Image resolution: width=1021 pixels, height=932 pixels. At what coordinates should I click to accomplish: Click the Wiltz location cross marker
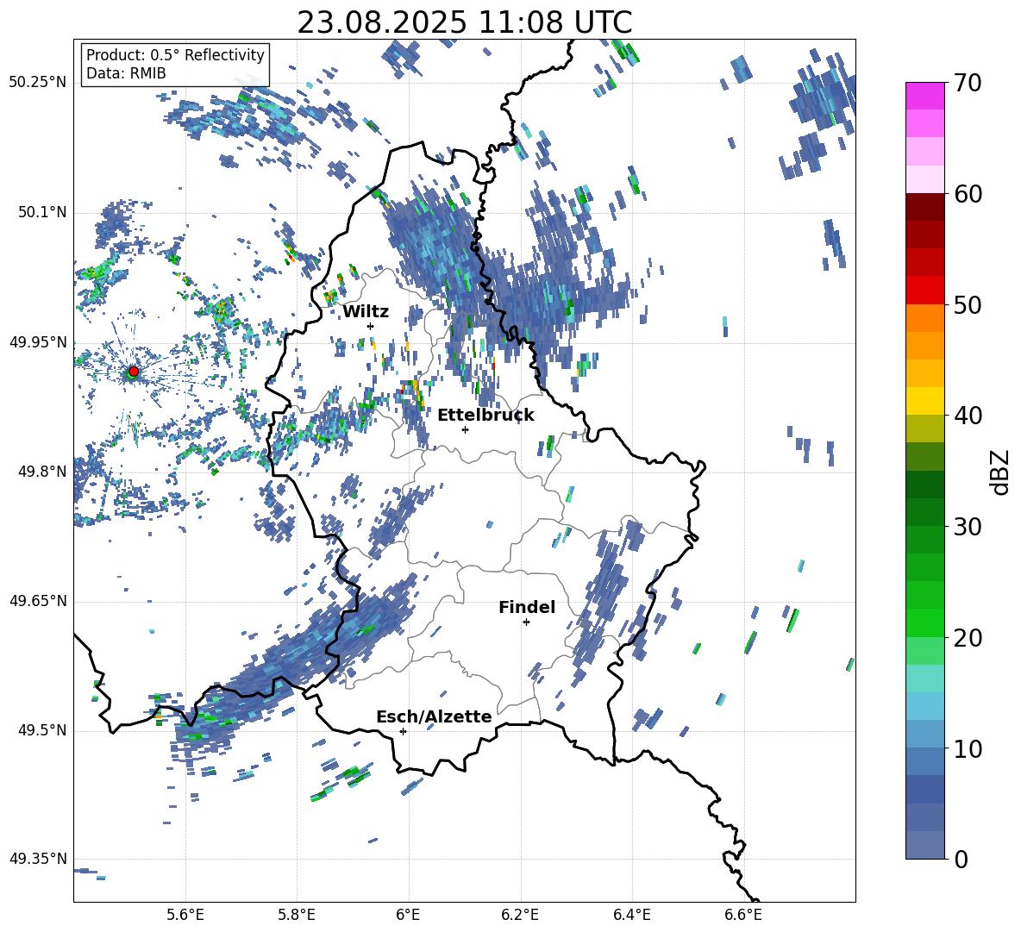pyautogui.click(x=371, y=326)
